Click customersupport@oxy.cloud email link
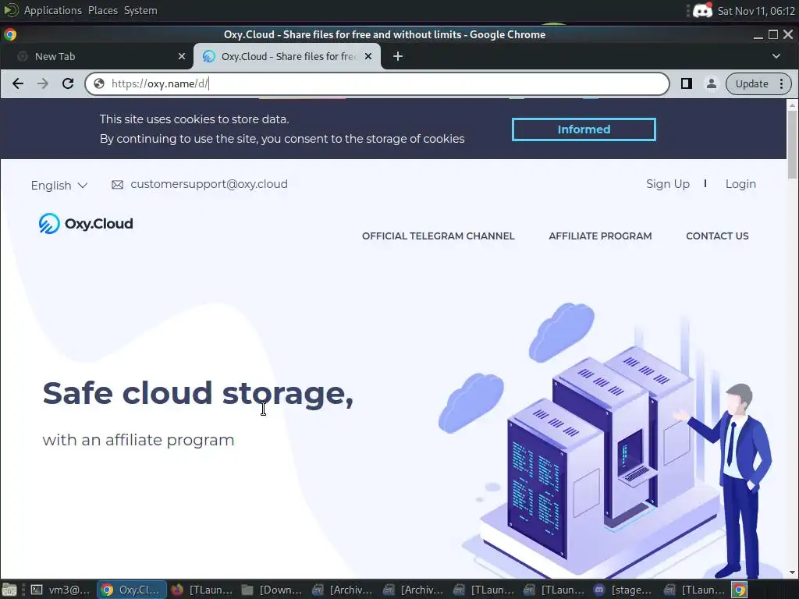This screenshot has width=799, height=599. 209,184
